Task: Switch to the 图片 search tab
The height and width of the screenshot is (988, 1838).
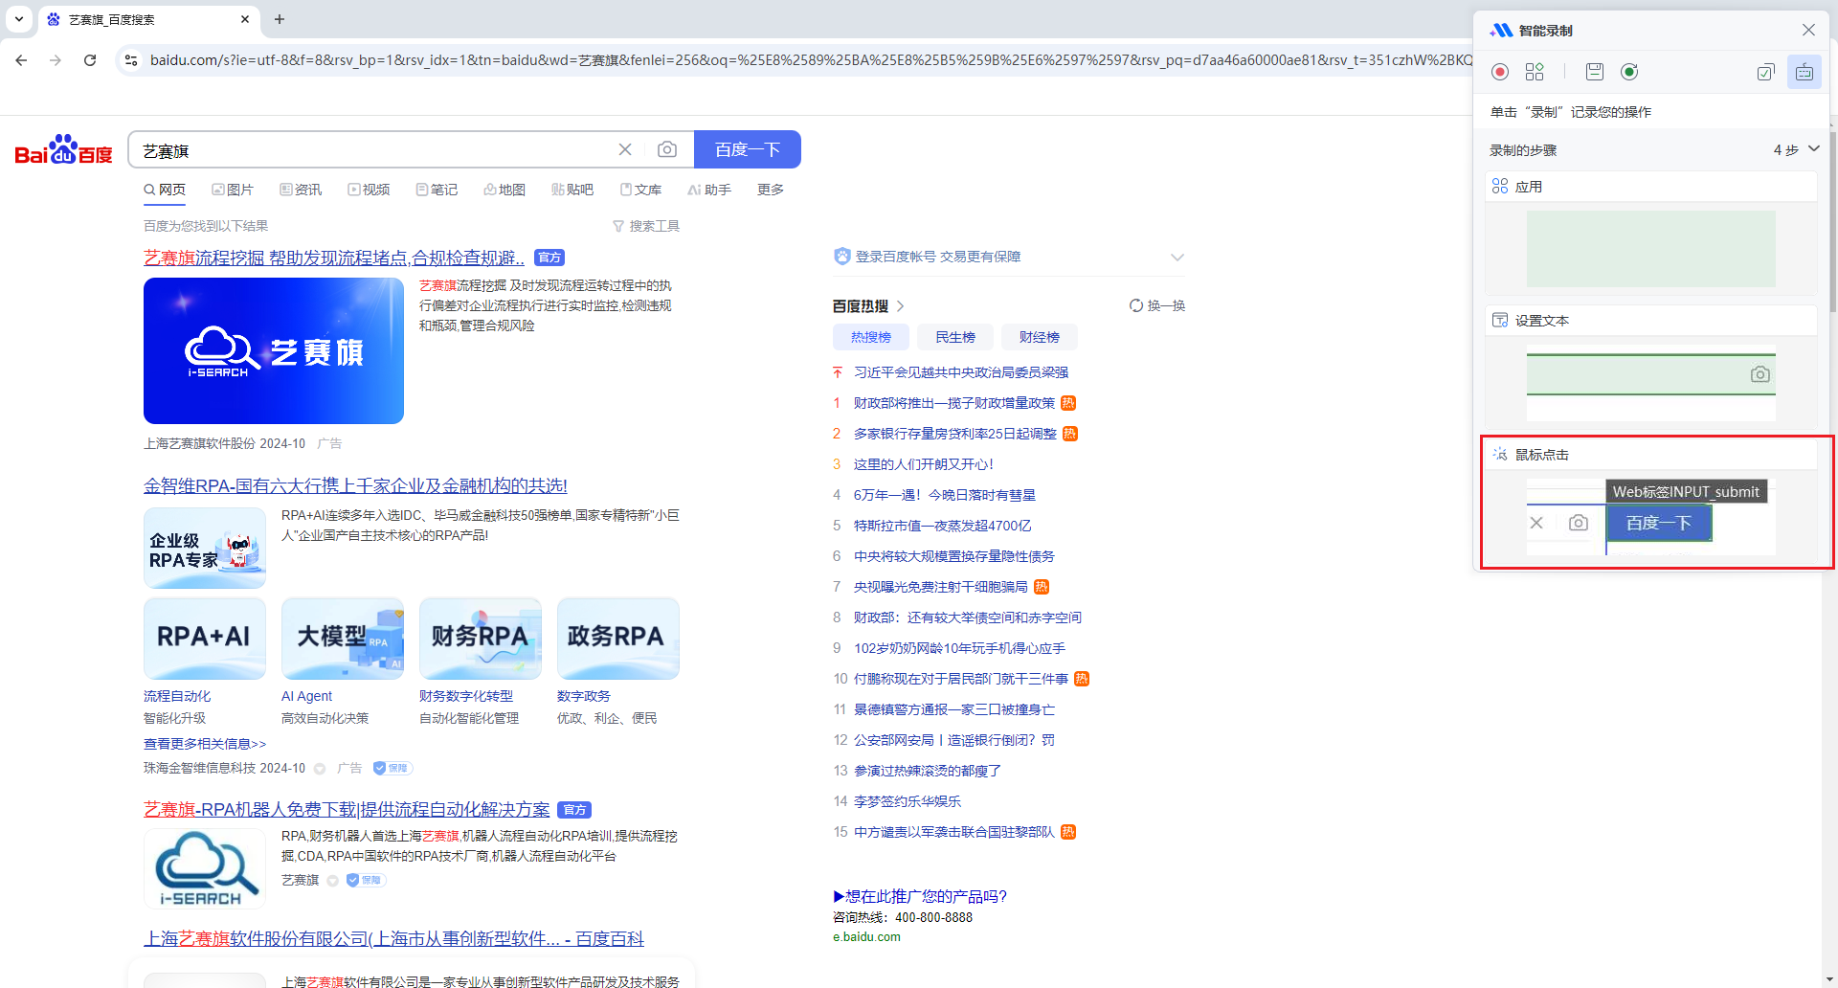Action: coord(233,190)
